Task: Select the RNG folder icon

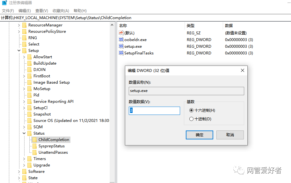Action: pyautogui.click(x=24, y=38)
